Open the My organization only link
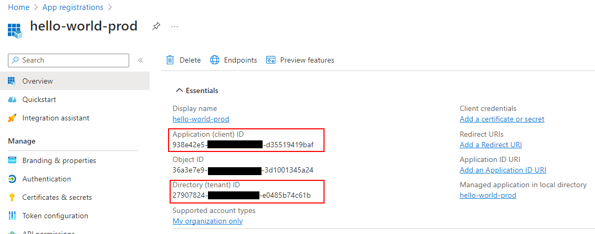Viewport: 595px width, 234px height. (207, 221)
